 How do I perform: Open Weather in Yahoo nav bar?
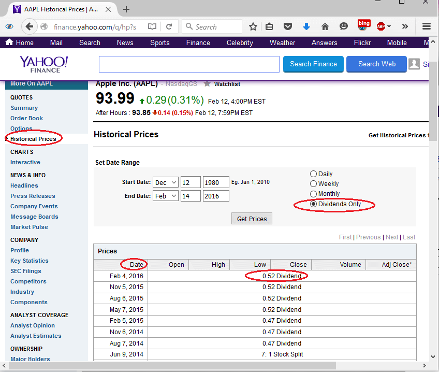click(282, 42)
